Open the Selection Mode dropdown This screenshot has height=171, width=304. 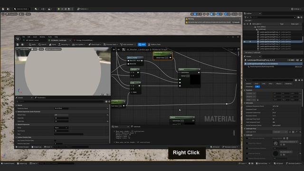[x=22, y=9]
